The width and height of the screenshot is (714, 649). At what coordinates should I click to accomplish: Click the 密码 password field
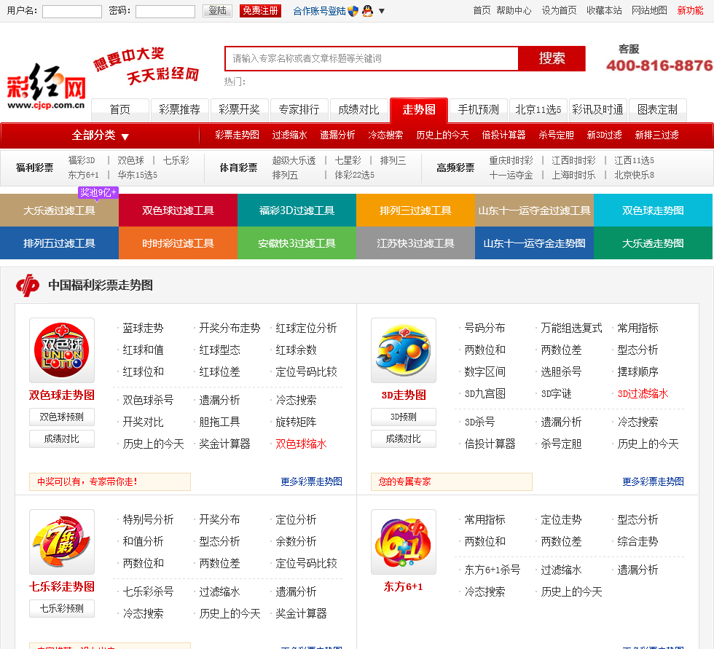[x=165, y=12]
